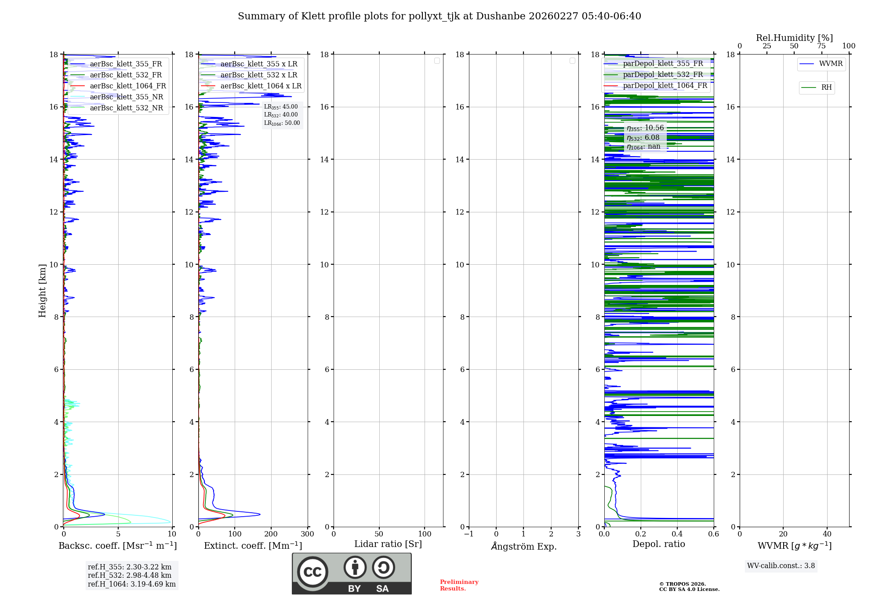Click the empty legend box in Ångström plot
The width and height of the screenshot is (879, 598).
coord(572,61)
